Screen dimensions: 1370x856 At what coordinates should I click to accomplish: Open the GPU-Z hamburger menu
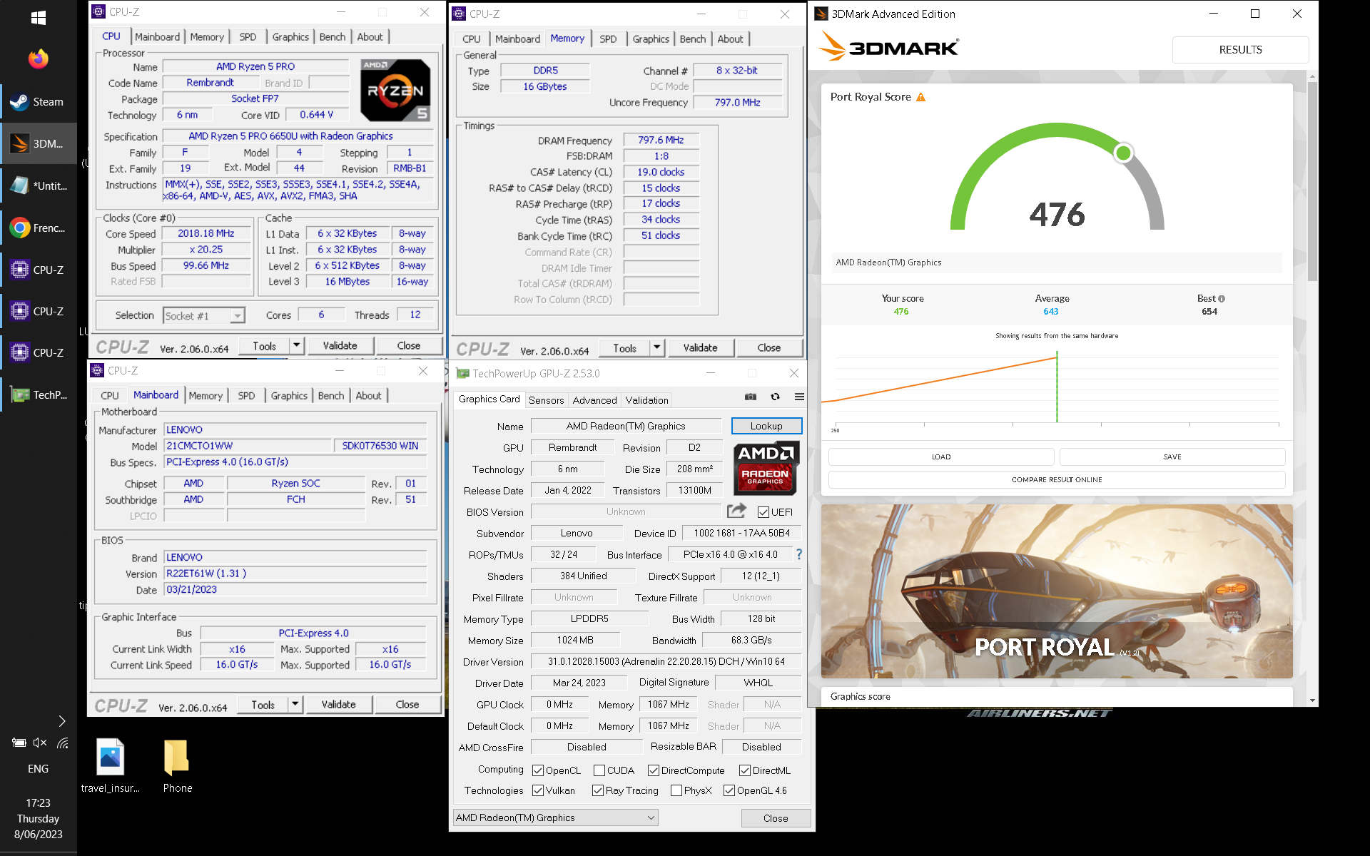799,397
